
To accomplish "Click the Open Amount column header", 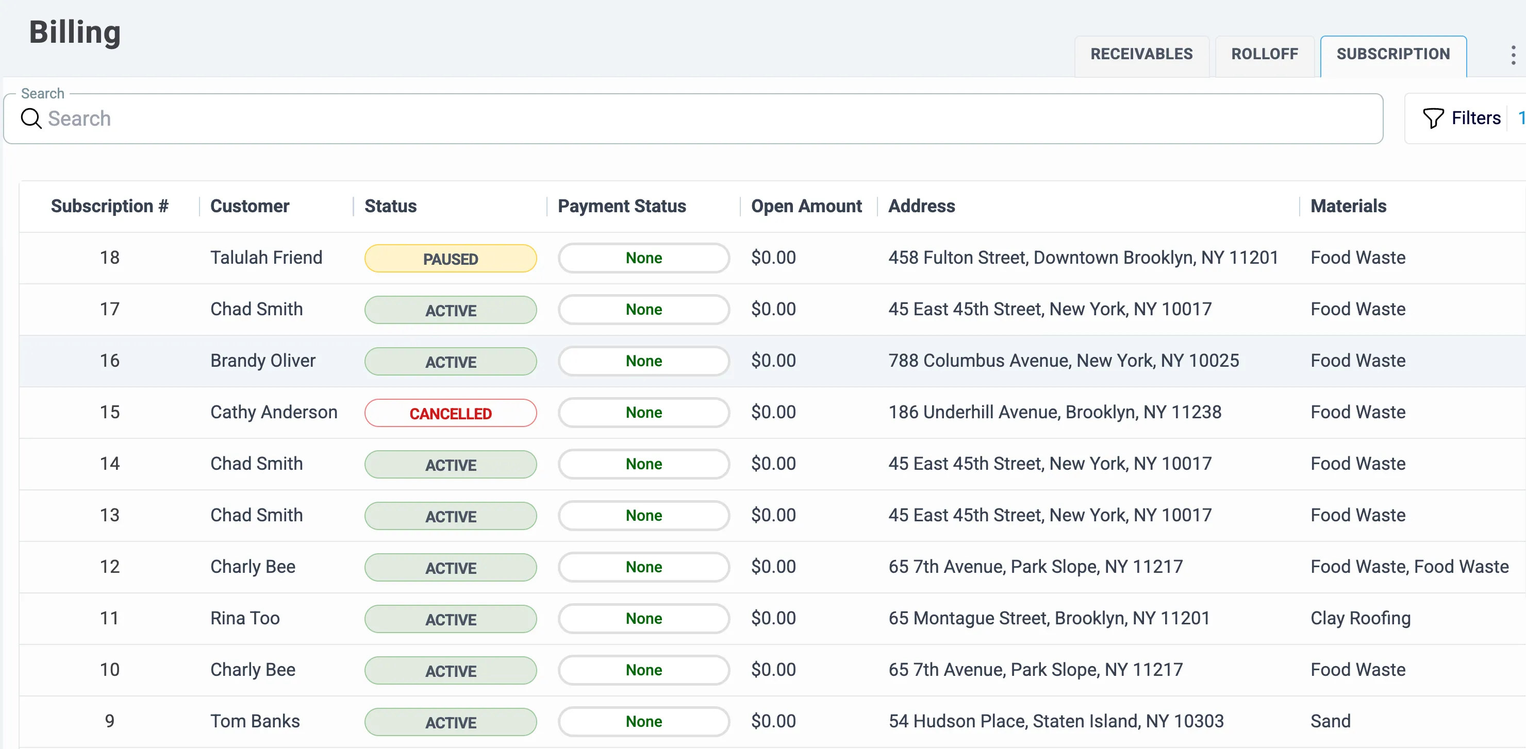I will tap(806, 206).
